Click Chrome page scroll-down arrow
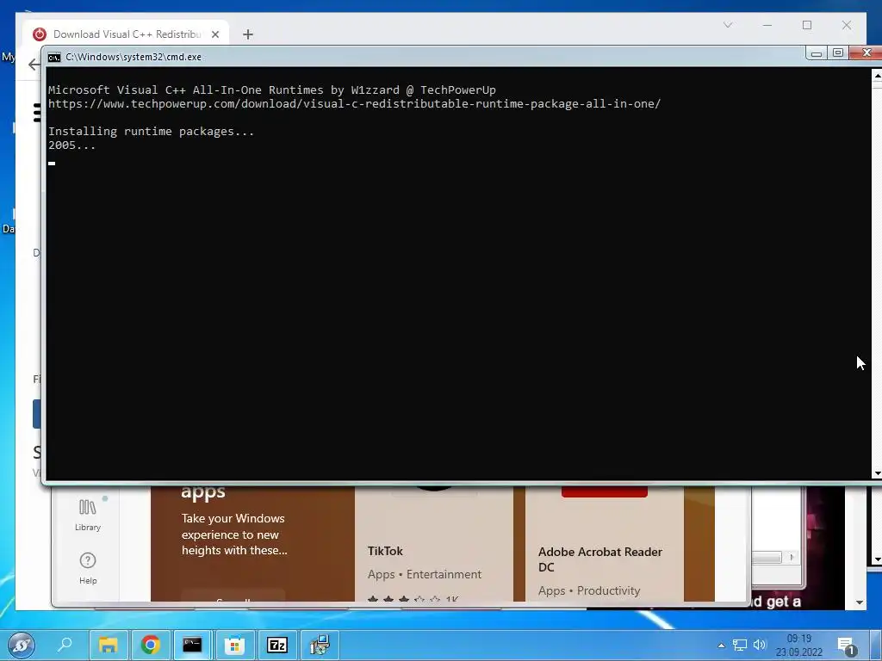Image resolution: width=882 pixels, height=661 pixels. coord(860,602)
